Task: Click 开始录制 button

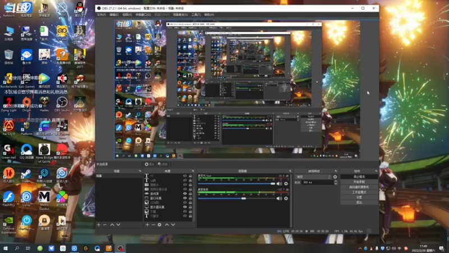Action: 359,182
